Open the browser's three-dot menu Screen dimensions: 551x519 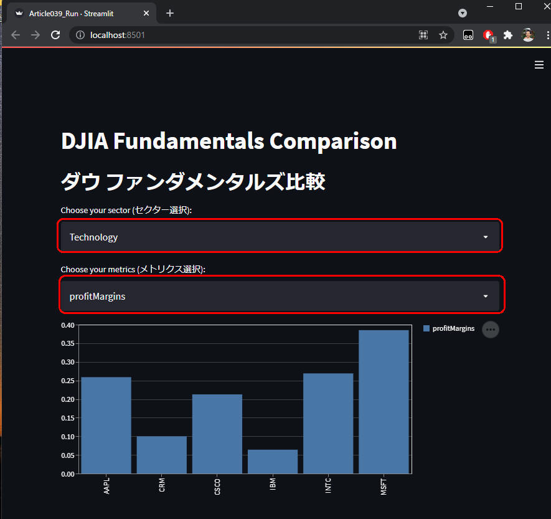(547, 35)
